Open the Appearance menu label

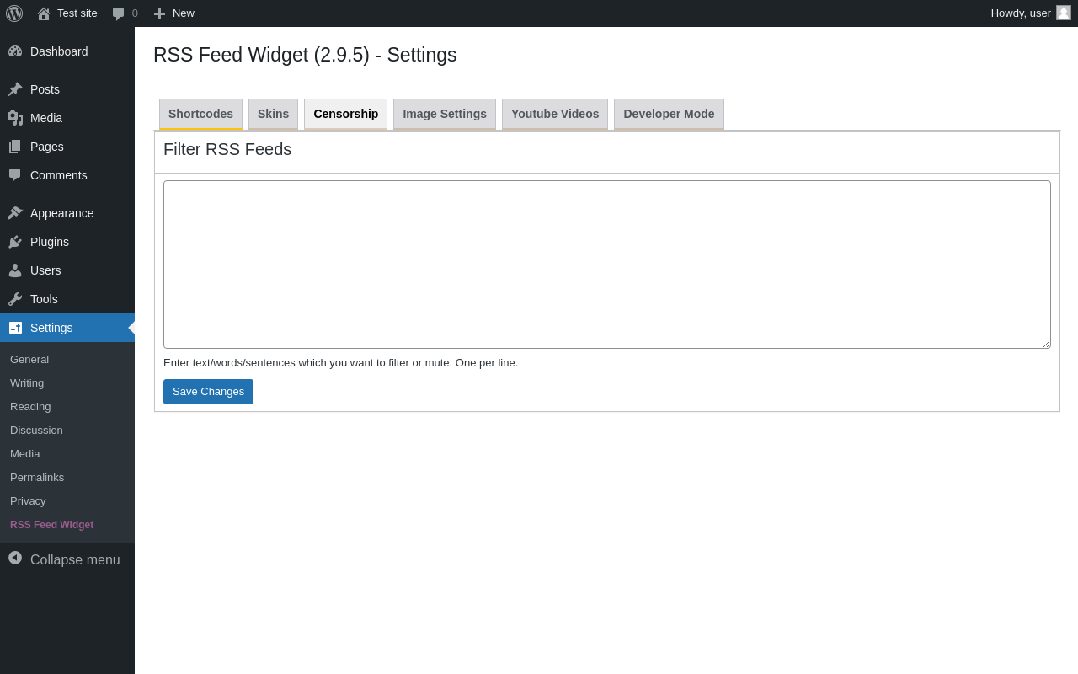pyautogui.click(x=62, y=213)
